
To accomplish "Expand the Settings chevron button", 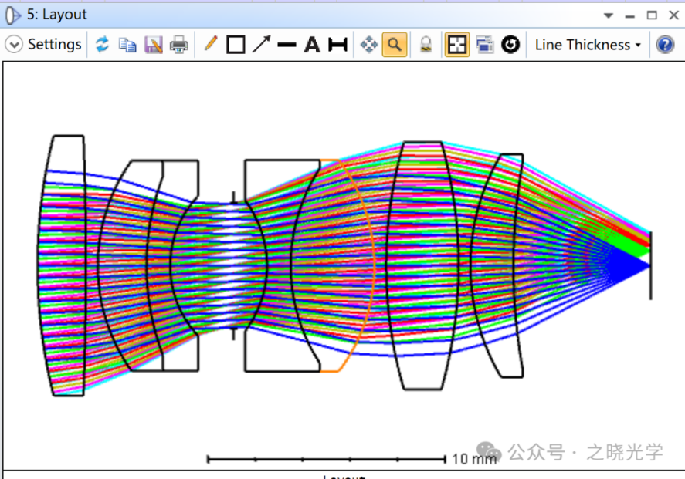I will (14, 45).
